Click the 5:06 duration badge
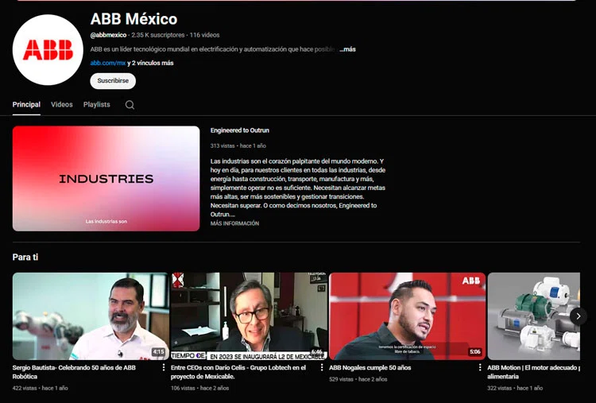 [x=475, y=351]
